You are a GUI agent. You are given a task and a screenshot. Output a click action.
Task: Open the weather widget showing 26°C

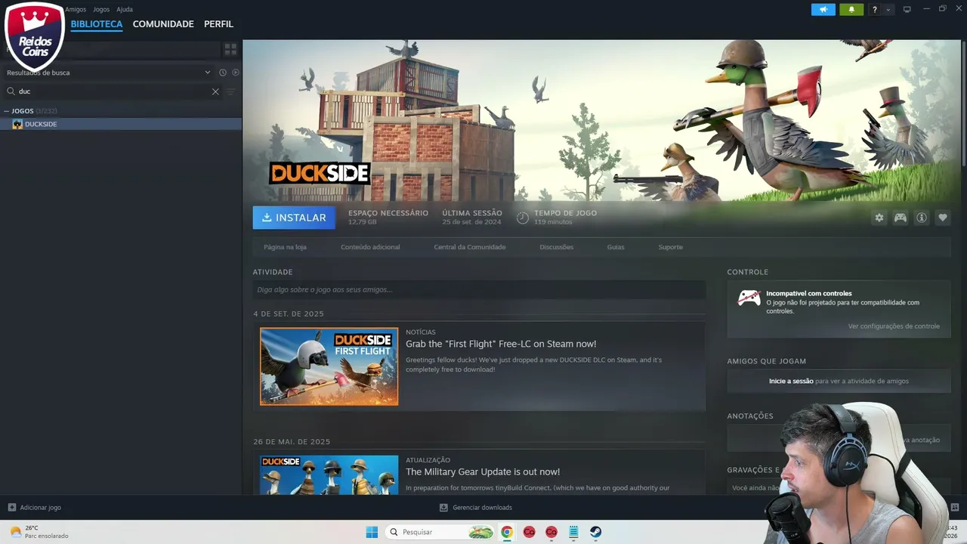[39, 532]
